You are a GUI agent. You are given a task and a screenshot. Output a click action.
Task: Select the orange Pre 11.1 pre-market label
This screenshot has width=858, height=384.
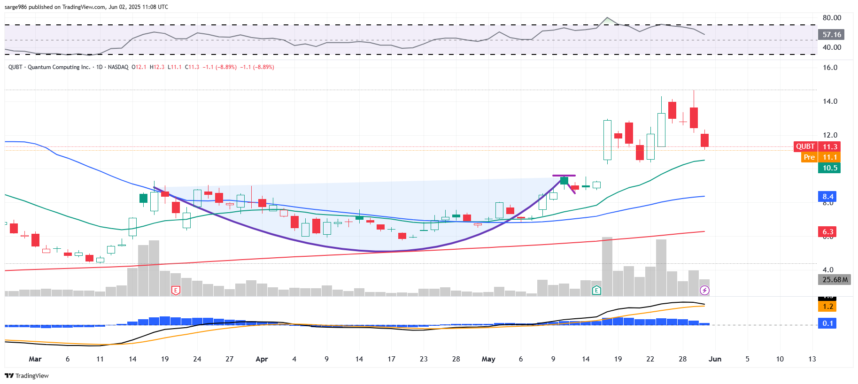820,157
